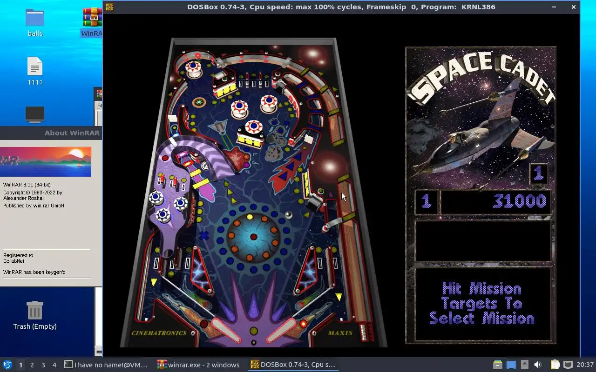This screenshot has height=372, width=596.
Task: Click the green star light near left ramp
Action: (x=200, y=102)
